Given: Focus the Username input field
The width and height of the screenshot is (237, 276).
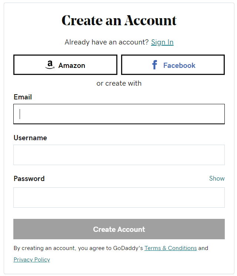Looking at the screenshot, I should click(119, 155).
